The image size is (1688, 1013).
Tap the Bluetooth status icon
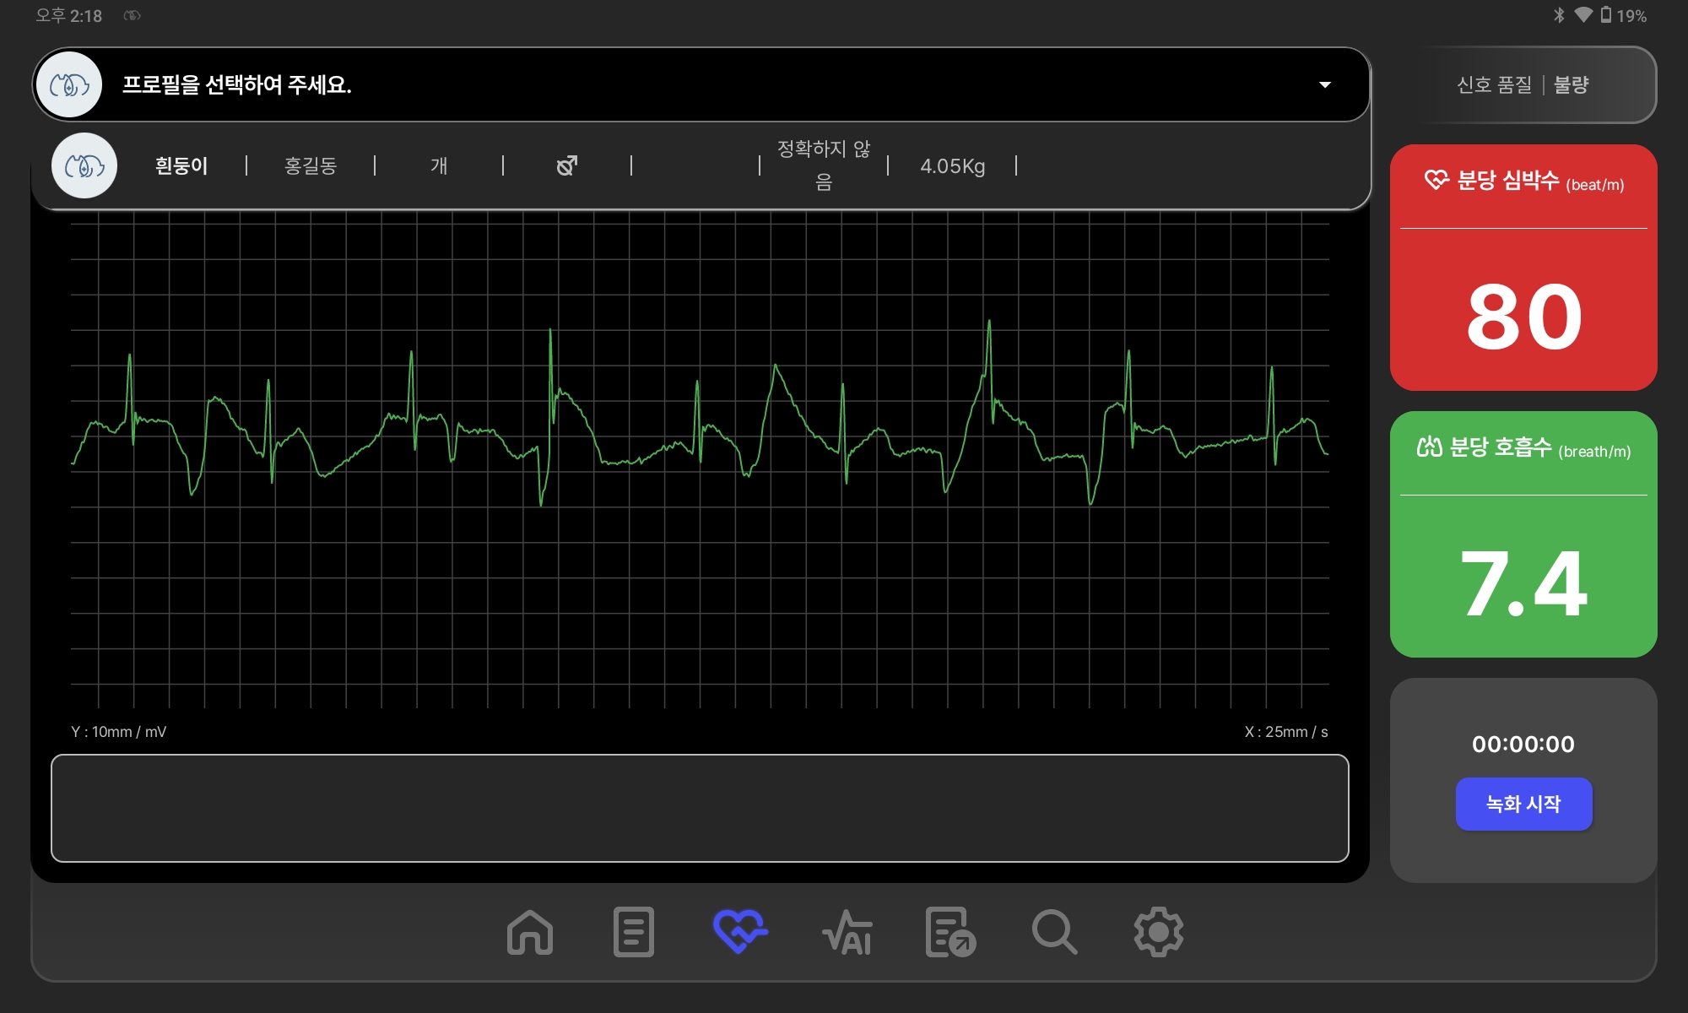tap(1559, 15)
